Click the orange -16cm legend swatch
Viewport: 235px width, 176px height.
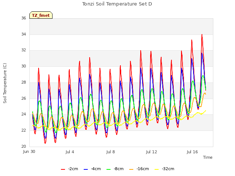[x=131, y=169]
